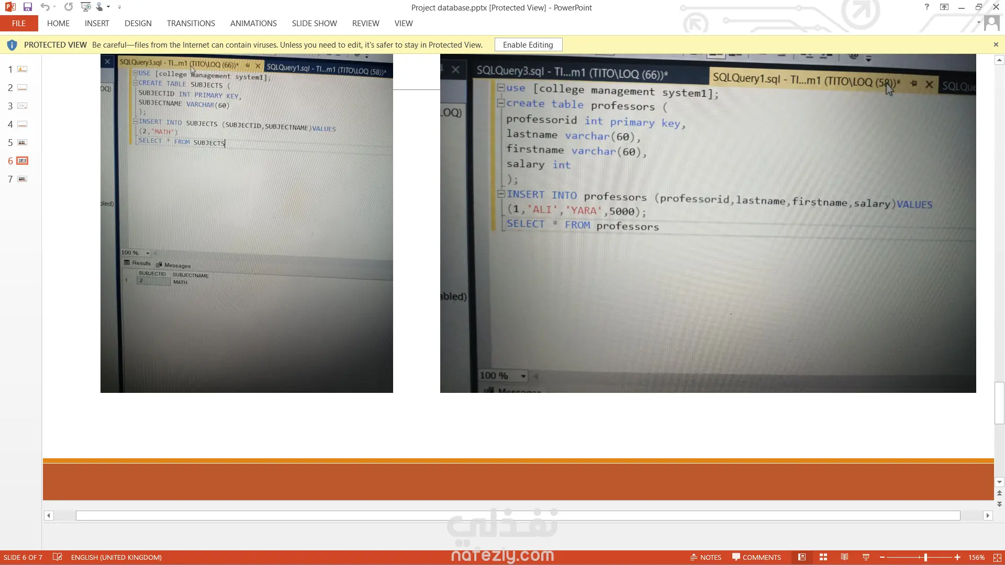Click Start From Beginning slideshow icon
This screenshot has height=565, width=1005.
click(x=86, y=7)
